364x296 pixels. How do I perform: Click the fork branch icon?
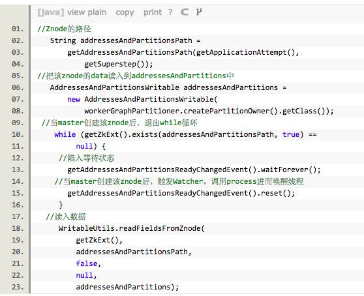coord(199,12)
